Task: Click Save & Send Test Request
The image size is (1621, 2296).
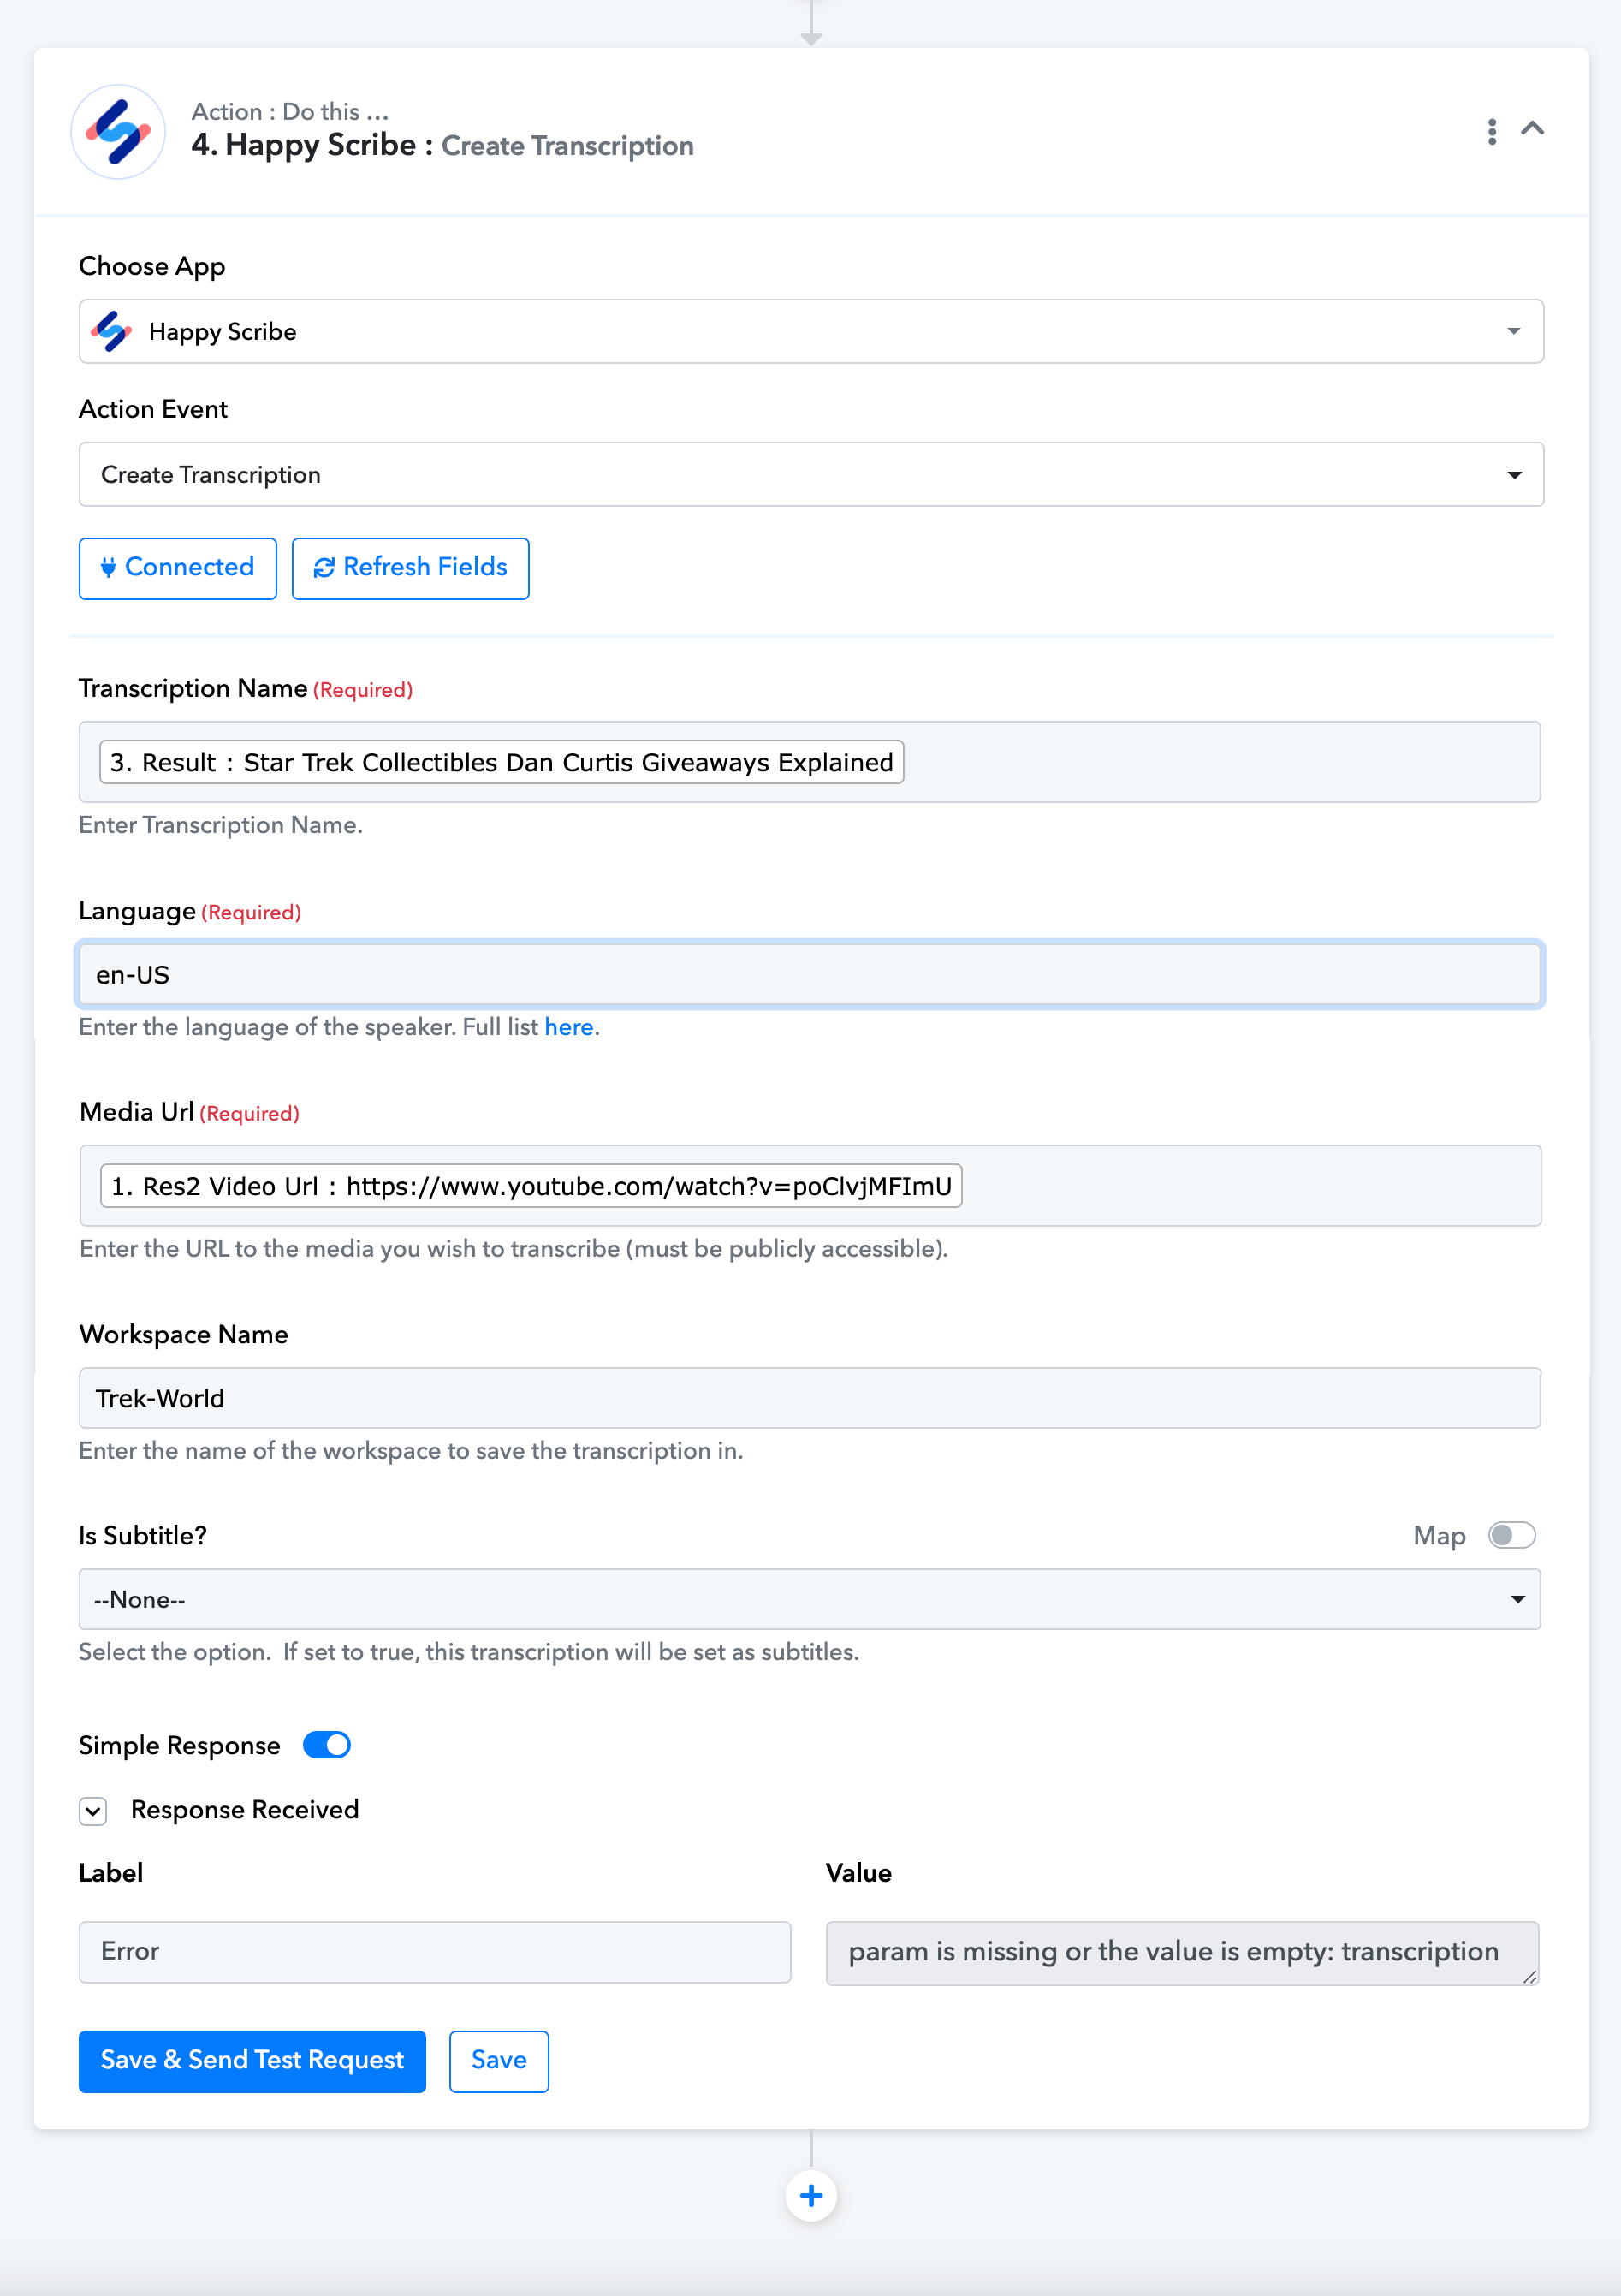Action: click(x=252, y=2061)
